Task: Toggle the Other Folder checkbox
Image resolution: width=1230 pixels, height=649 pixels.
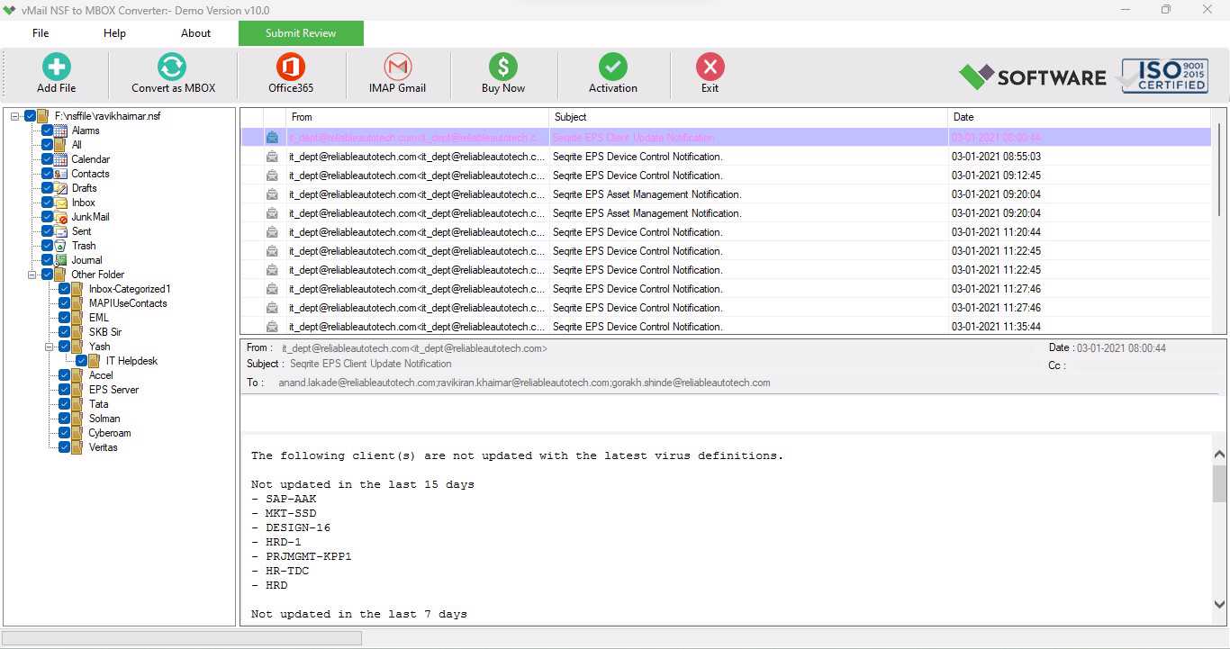Action: pyautogui.click(x=47, y=275)
